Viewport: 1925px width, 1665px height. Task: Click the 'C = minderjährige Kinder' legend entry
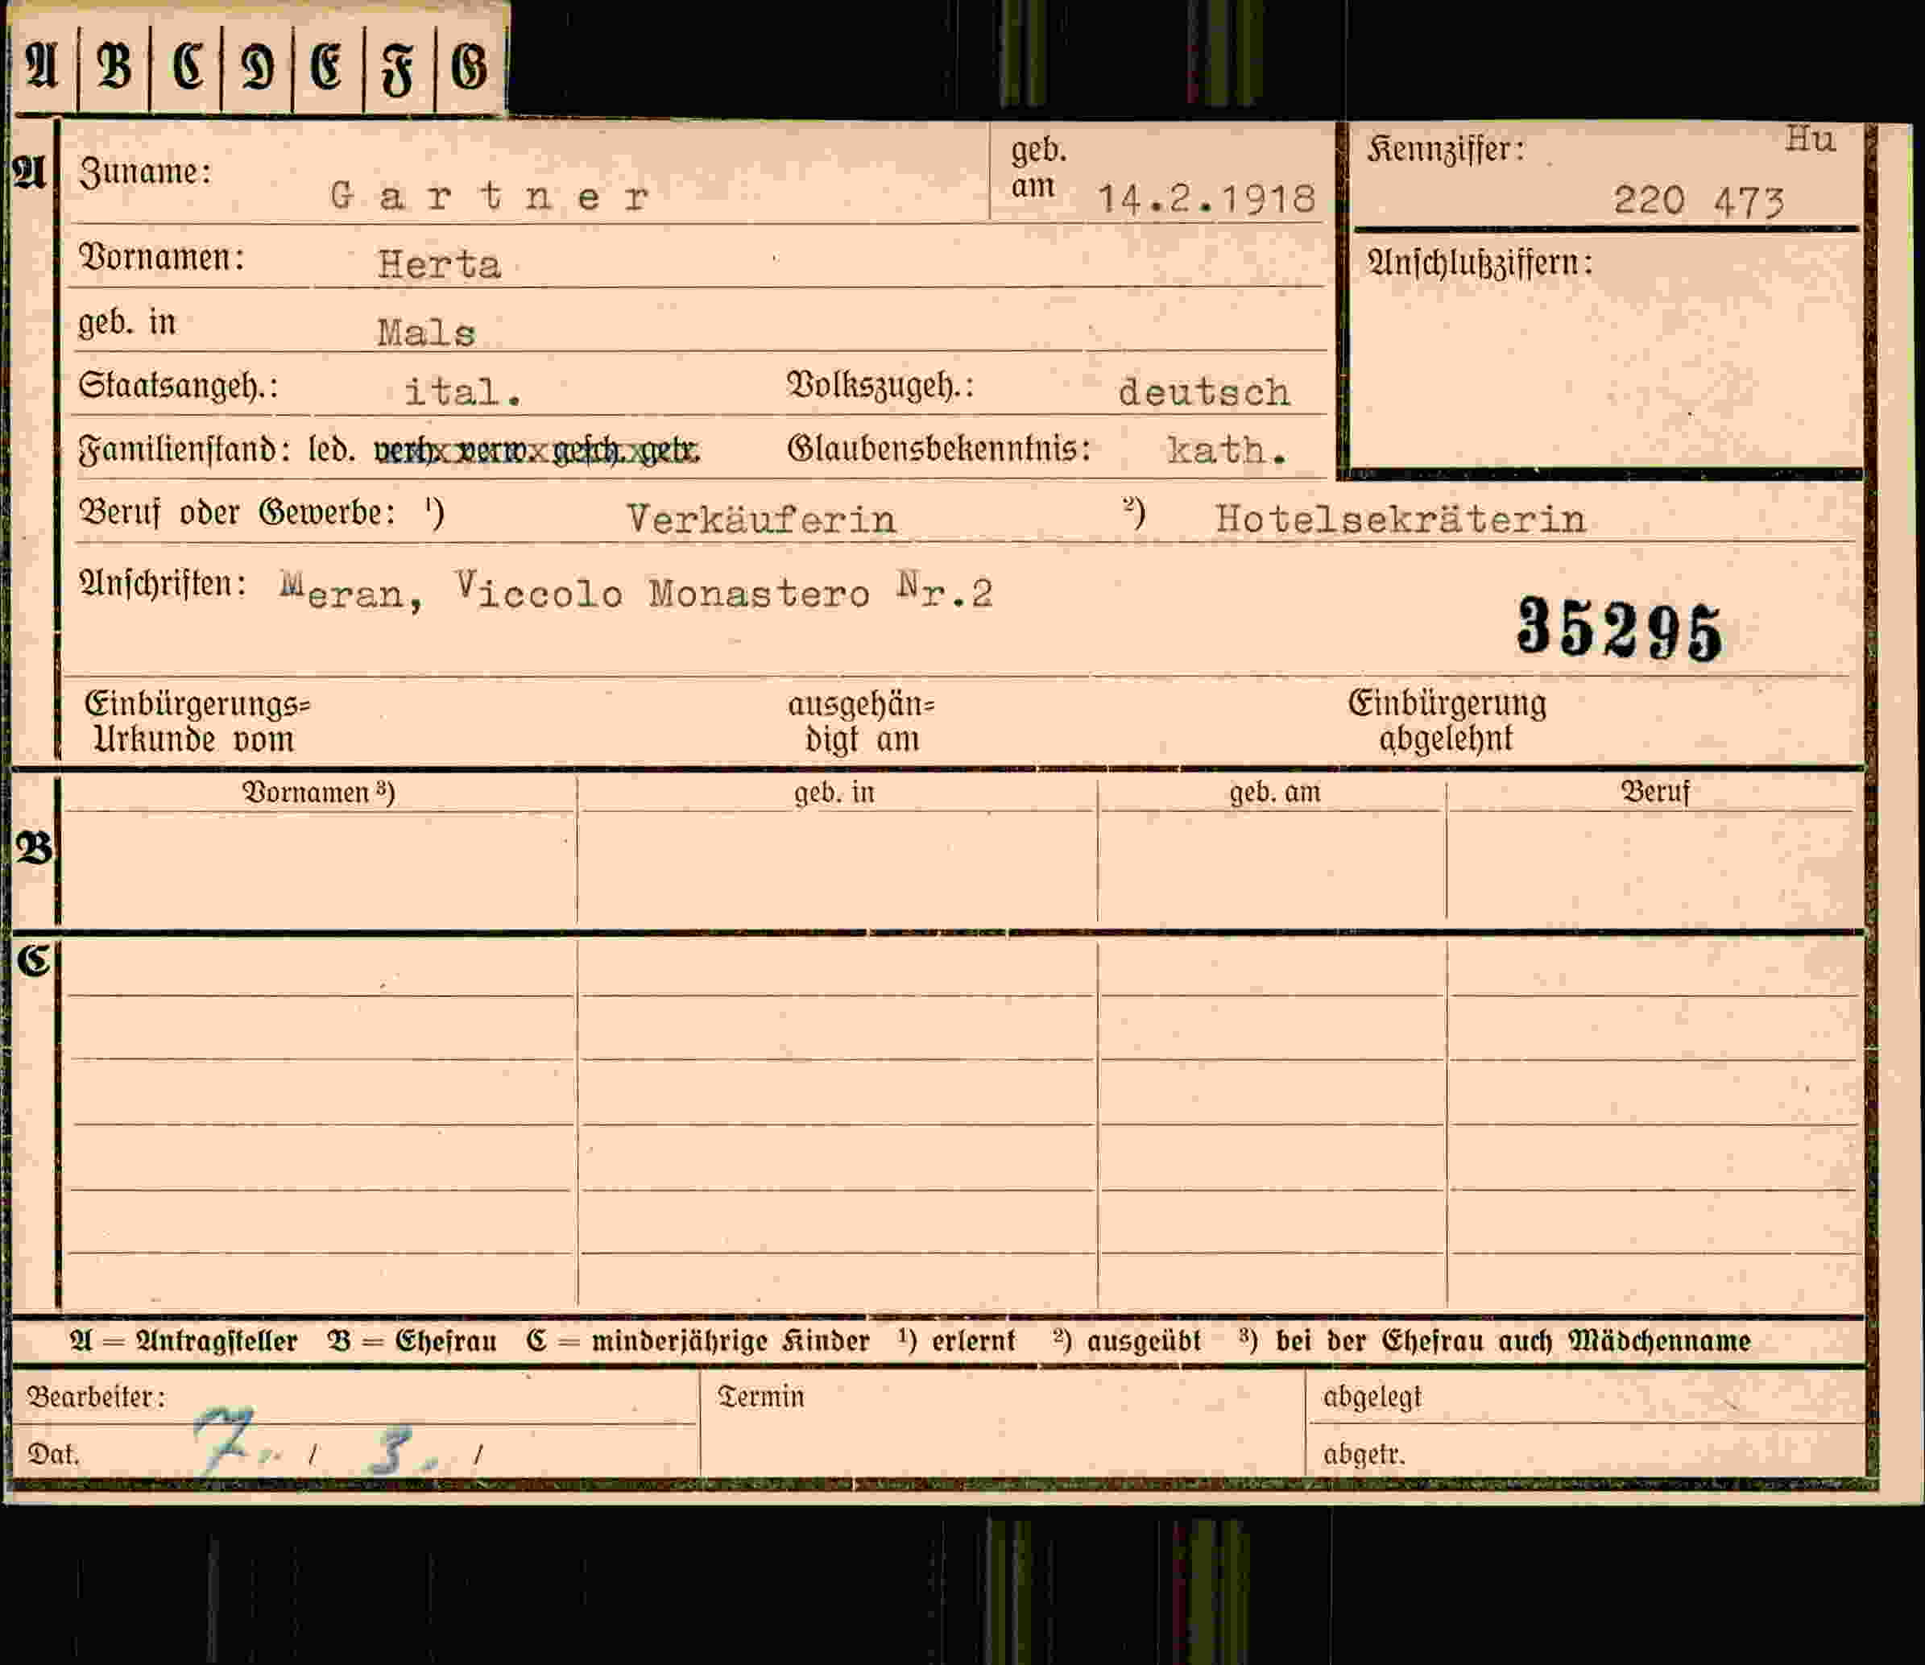click(x=698, y=1340)
